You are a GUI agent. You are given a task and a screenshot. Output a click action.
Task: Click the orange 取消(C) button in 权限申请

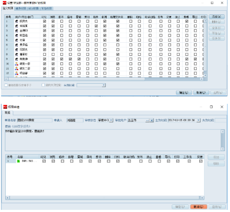pos(198,207)
